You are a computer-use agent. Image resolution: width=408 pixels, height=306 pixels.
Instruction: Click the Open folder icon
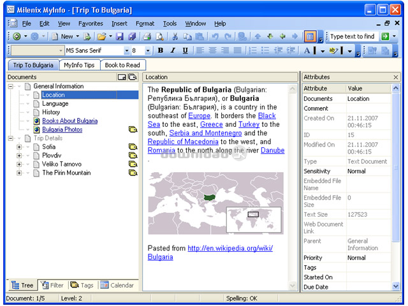102,36
